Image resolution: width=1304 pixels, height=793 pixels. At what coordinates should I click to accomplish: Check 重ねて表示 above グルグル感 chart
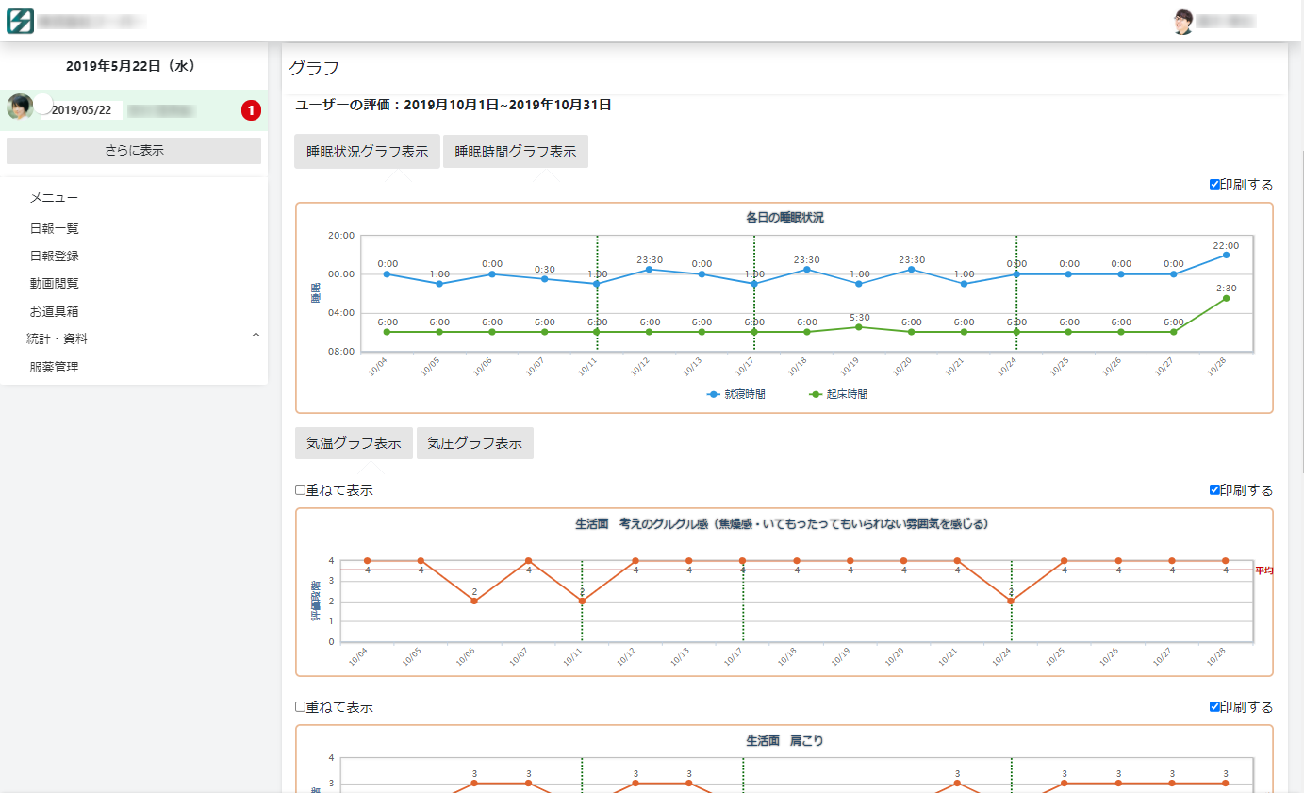pyautogui.click(x=301, y=490)
